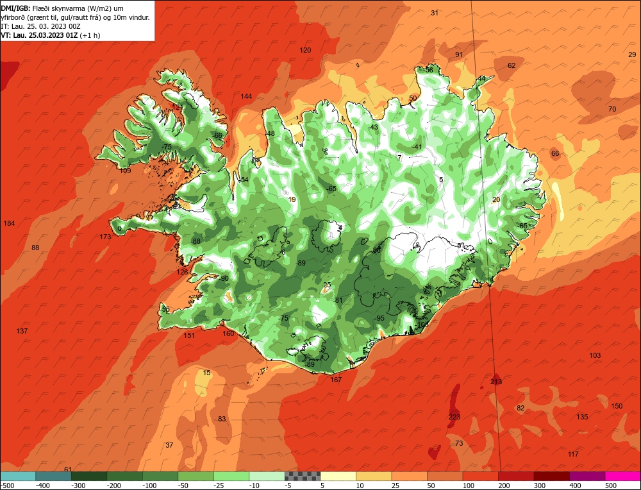Click the value 91 in the northeast ocean
Screen dimensions: 641x490
[459, 55]
